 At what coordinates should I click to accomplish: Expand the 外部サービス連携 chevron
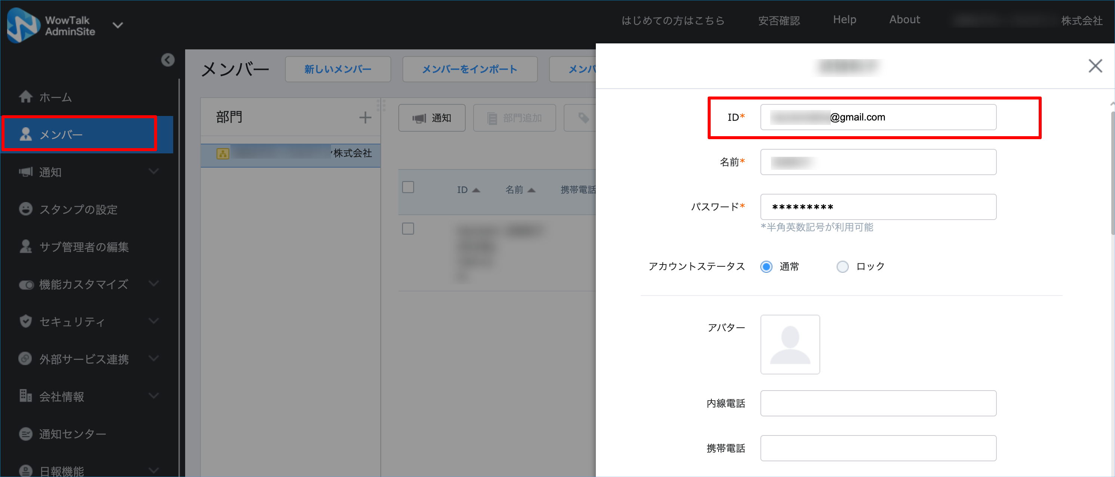pos(154,358)
